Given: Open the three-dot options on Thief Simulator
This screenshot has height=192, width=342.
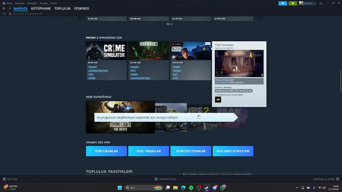Looking at the screenshot, I should click(208, 43).
